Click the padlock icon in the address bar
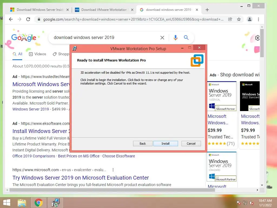 click(39, 19)
